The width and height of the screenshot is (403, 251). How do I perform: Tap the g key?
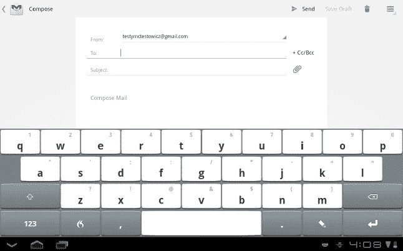click(x=201, y=169)
